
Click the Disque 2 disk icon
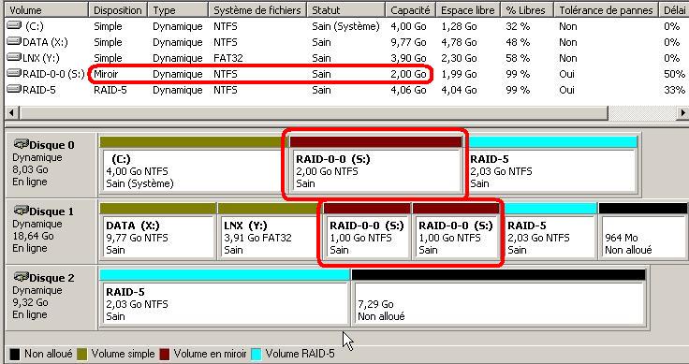pyautogui.click(x=22, y=277)
